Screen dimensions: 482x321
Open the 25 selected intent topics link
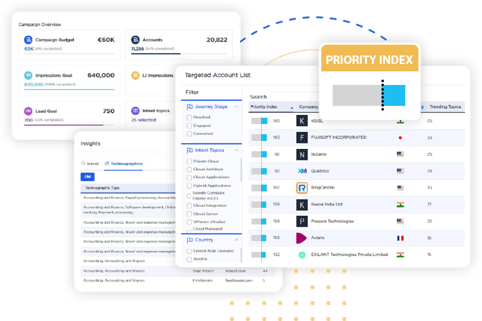pyautogui.click(x=143, y=120)
